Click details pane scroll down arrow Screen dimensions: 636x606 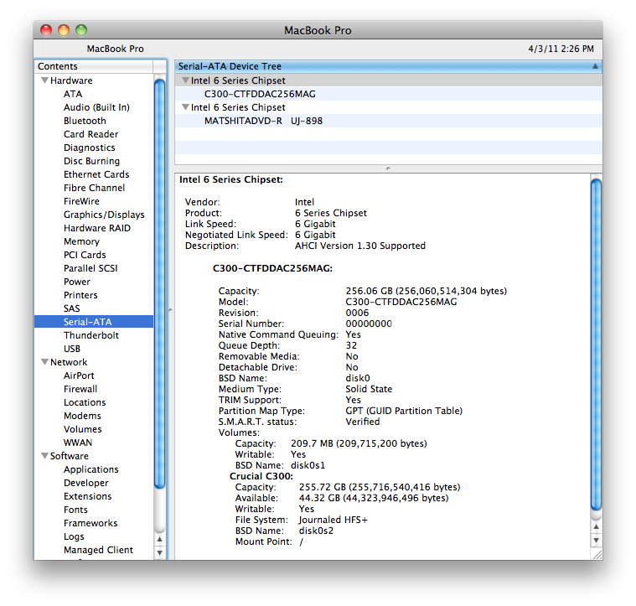(x=596, y=540)
